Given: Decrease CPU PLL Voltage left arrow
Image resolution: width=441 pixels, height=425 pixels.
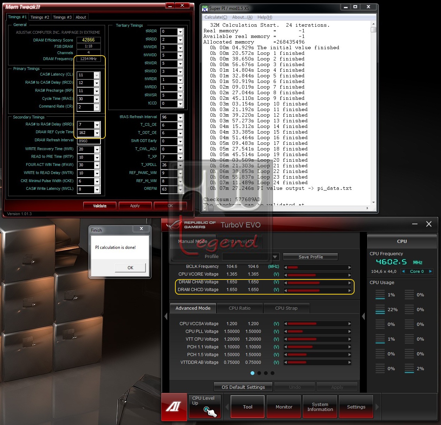Looking at the screenshot, I should coord(285,331).
